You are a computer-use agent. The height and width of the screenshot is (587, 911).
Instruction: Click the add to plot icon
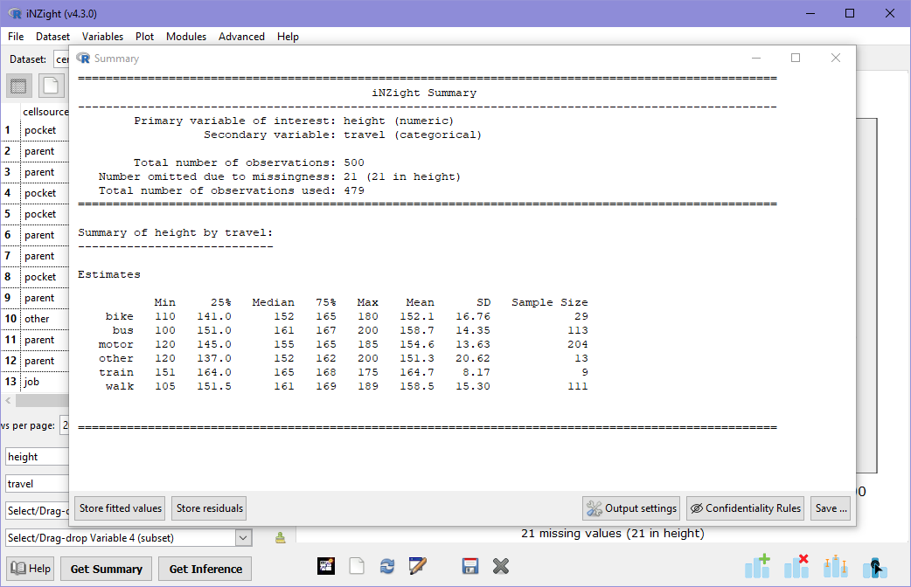[x=757, y=566]
